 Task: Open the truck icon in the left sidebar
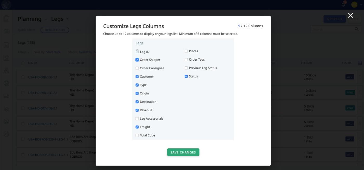click(x=6, y=96)
